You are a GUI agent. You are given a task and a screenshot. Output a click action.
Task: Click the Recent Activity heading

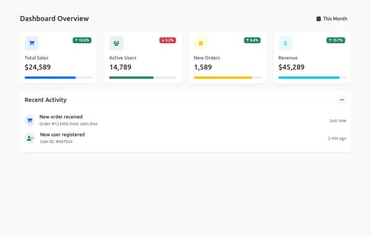pyautogui.click(x=46, y=100)
